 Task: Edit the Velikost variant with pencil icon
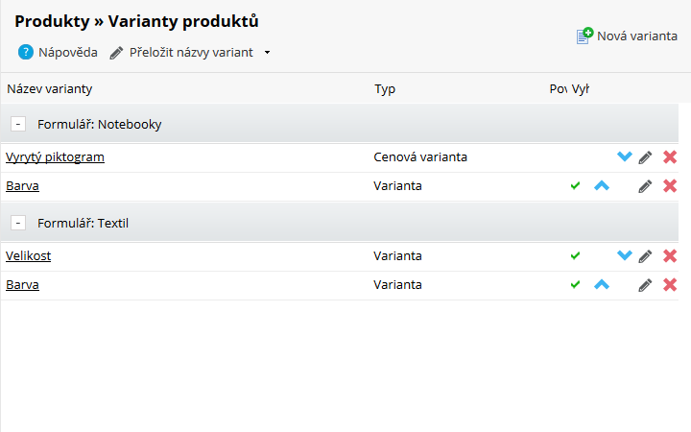pos(645,256)
